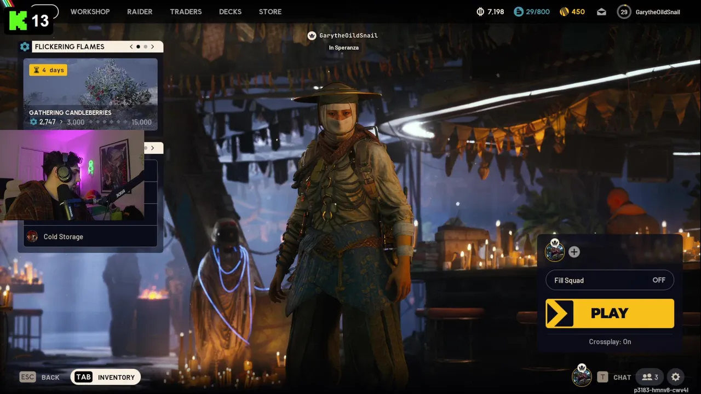Open the Decks section
The height and width of the screenshot is (394, 701).
click(x=230, y=11)
